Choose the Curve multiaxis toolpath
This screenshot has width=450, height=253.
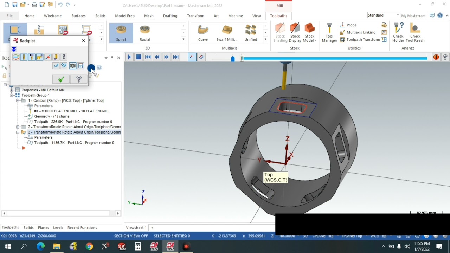[x=203, y=33]
